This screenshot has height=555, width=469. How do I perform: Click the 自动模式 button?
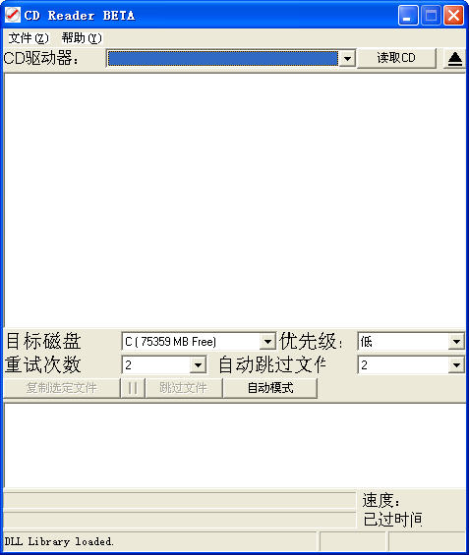coord(270,388)
